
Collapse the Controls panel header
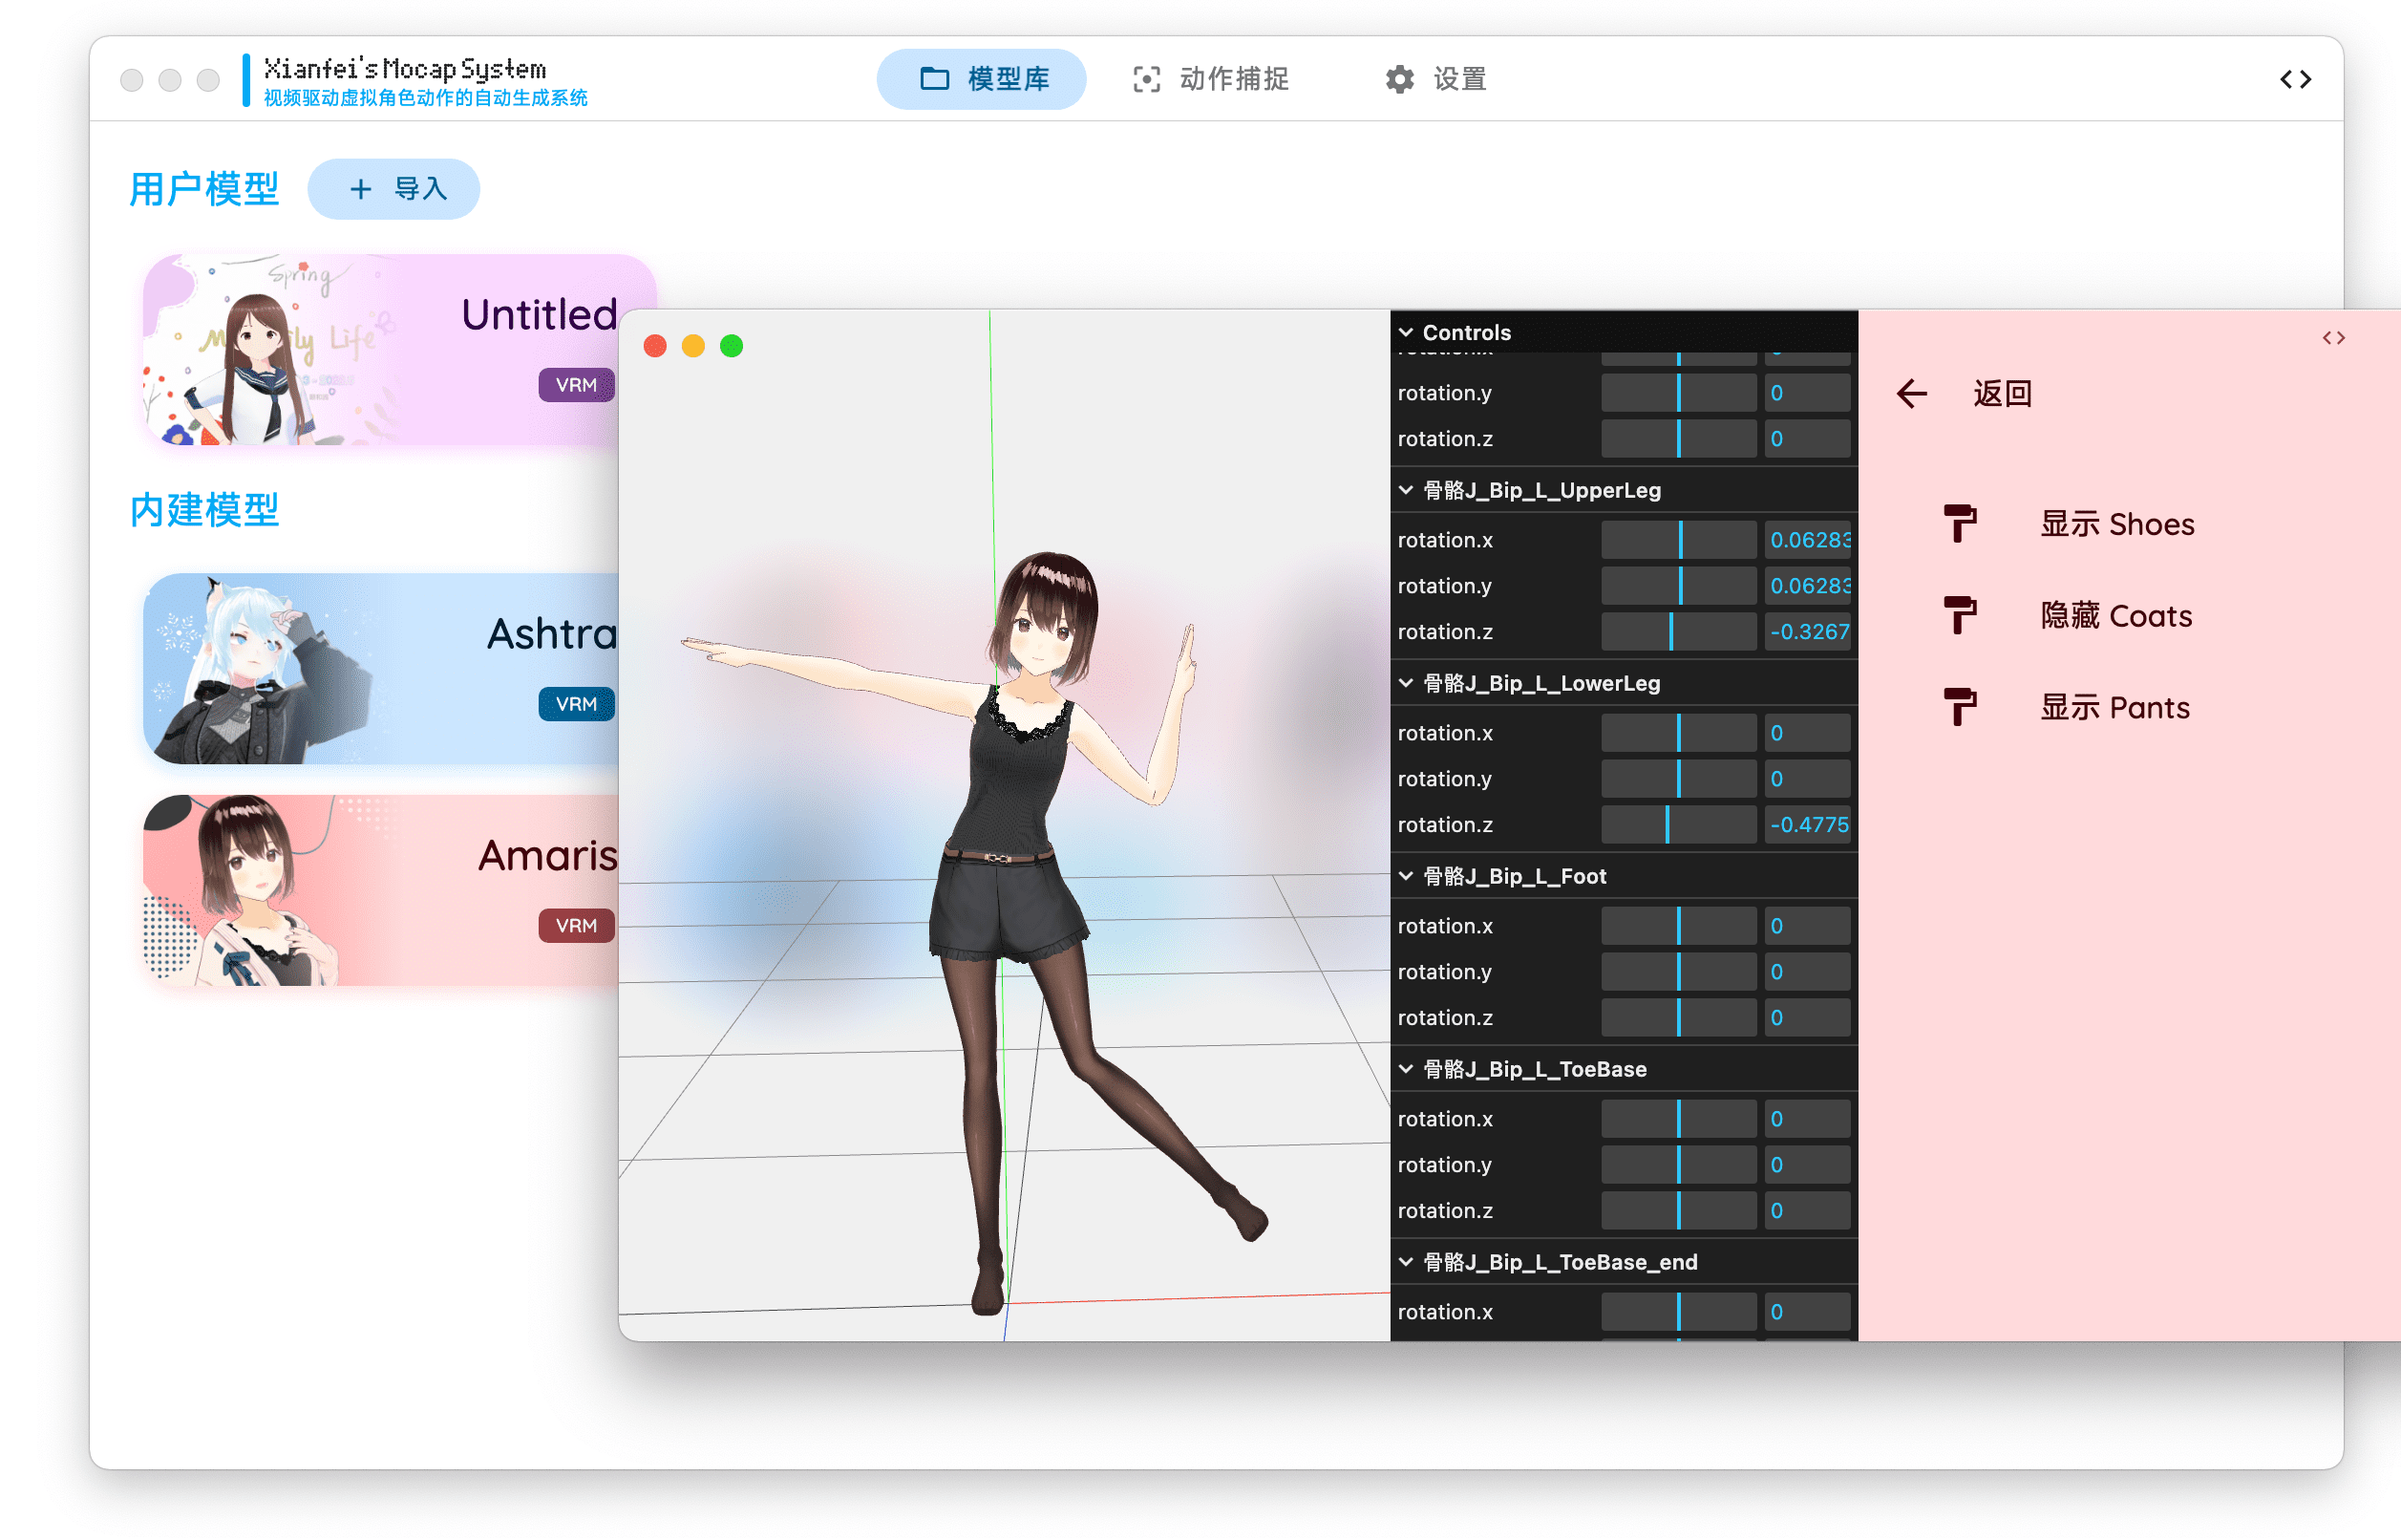(x=1465, y=332)
